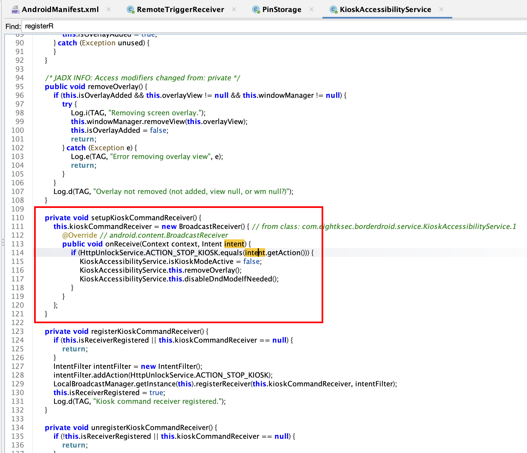This screenshot has width=527, height=453.
Task: Click the unregisterKioskCommandReceiver method name
Action: click(x=150, y=428)
